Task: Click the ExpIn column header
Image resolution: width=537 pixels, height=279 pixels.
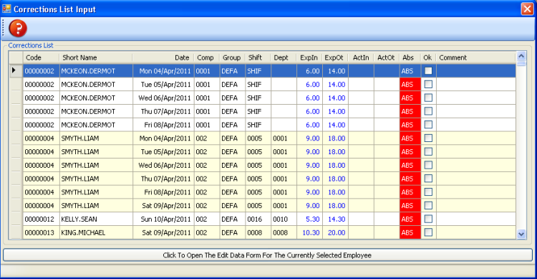Action: 309,57
